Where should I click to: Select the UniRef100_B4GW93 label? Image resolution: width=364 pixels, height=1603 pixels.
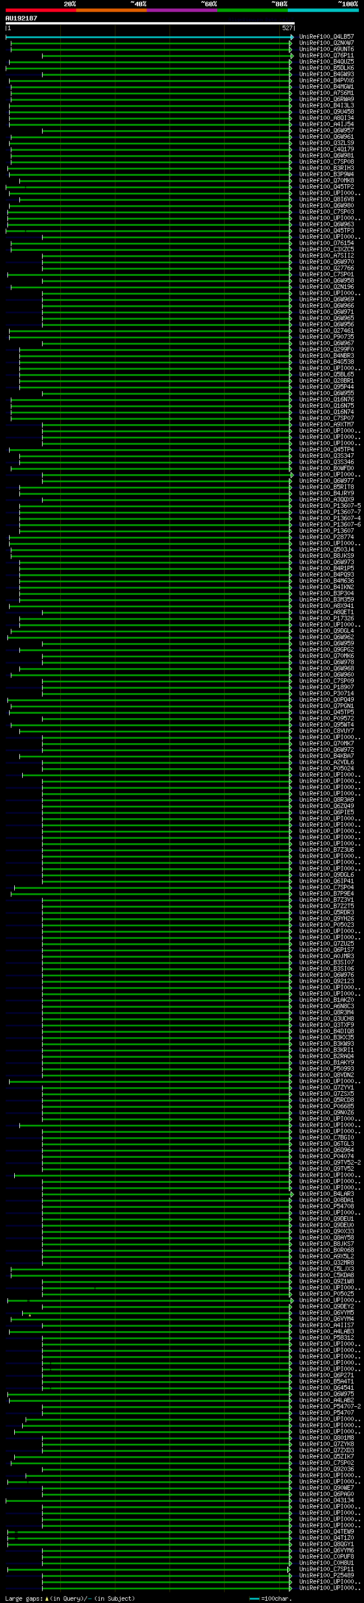tap(326, 74)
